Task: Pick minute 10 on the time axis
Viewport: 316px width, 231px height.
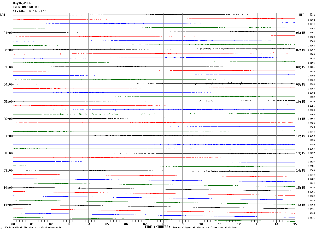Action: coord(201,224)
